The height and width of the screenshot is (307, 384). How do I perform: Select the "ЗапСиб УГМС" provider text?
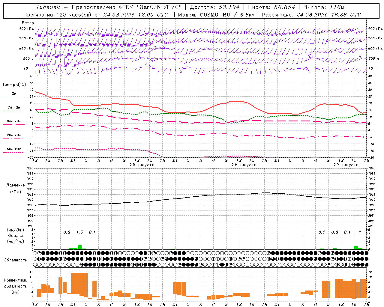[159, 7]
